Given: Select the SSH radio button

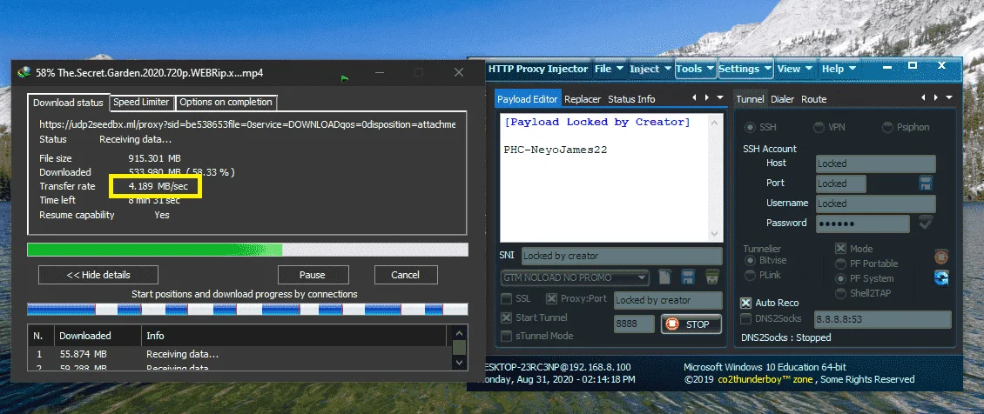Looking at the screenshot, I should 749,127.
